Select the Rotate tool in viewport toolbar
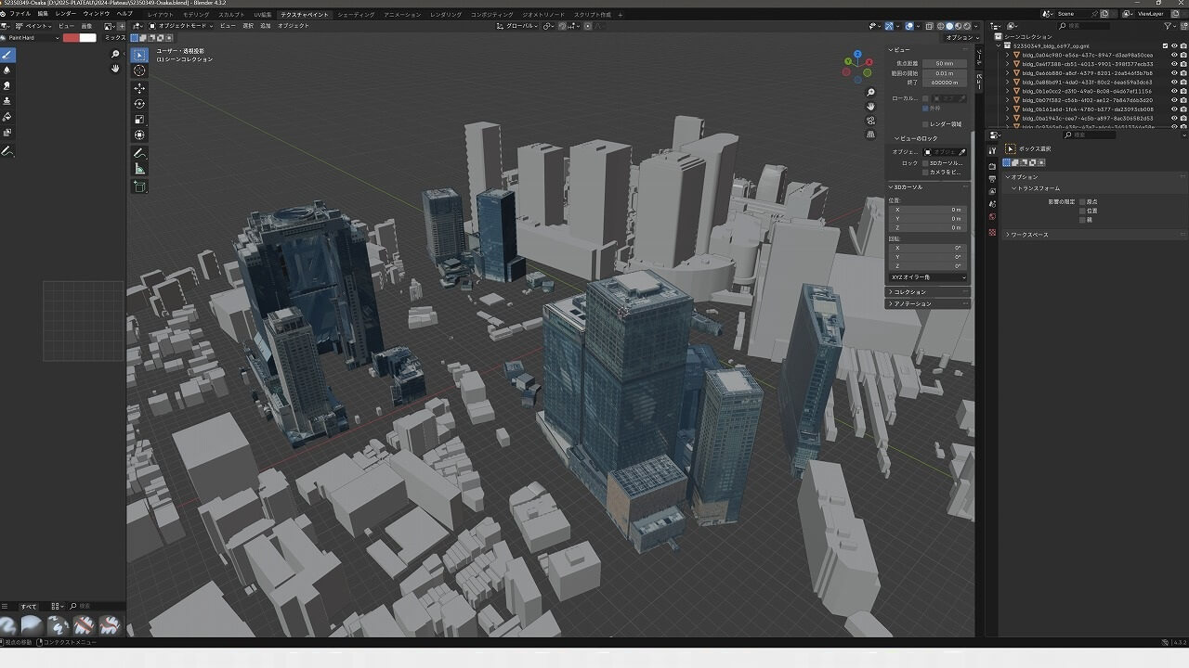The height and width of the screenshot is (668, 1189). 139,103
